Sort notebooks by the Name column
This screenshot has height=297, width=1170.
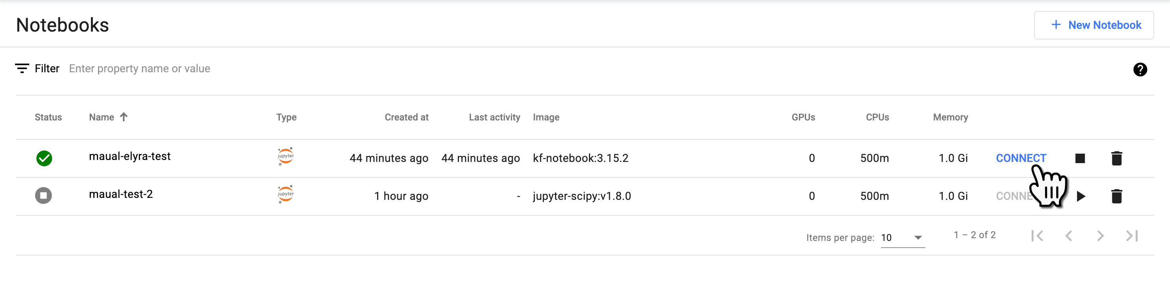(x=102, y=117)
